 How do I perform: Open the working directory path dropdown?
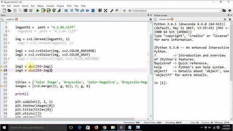coord(220,11)
